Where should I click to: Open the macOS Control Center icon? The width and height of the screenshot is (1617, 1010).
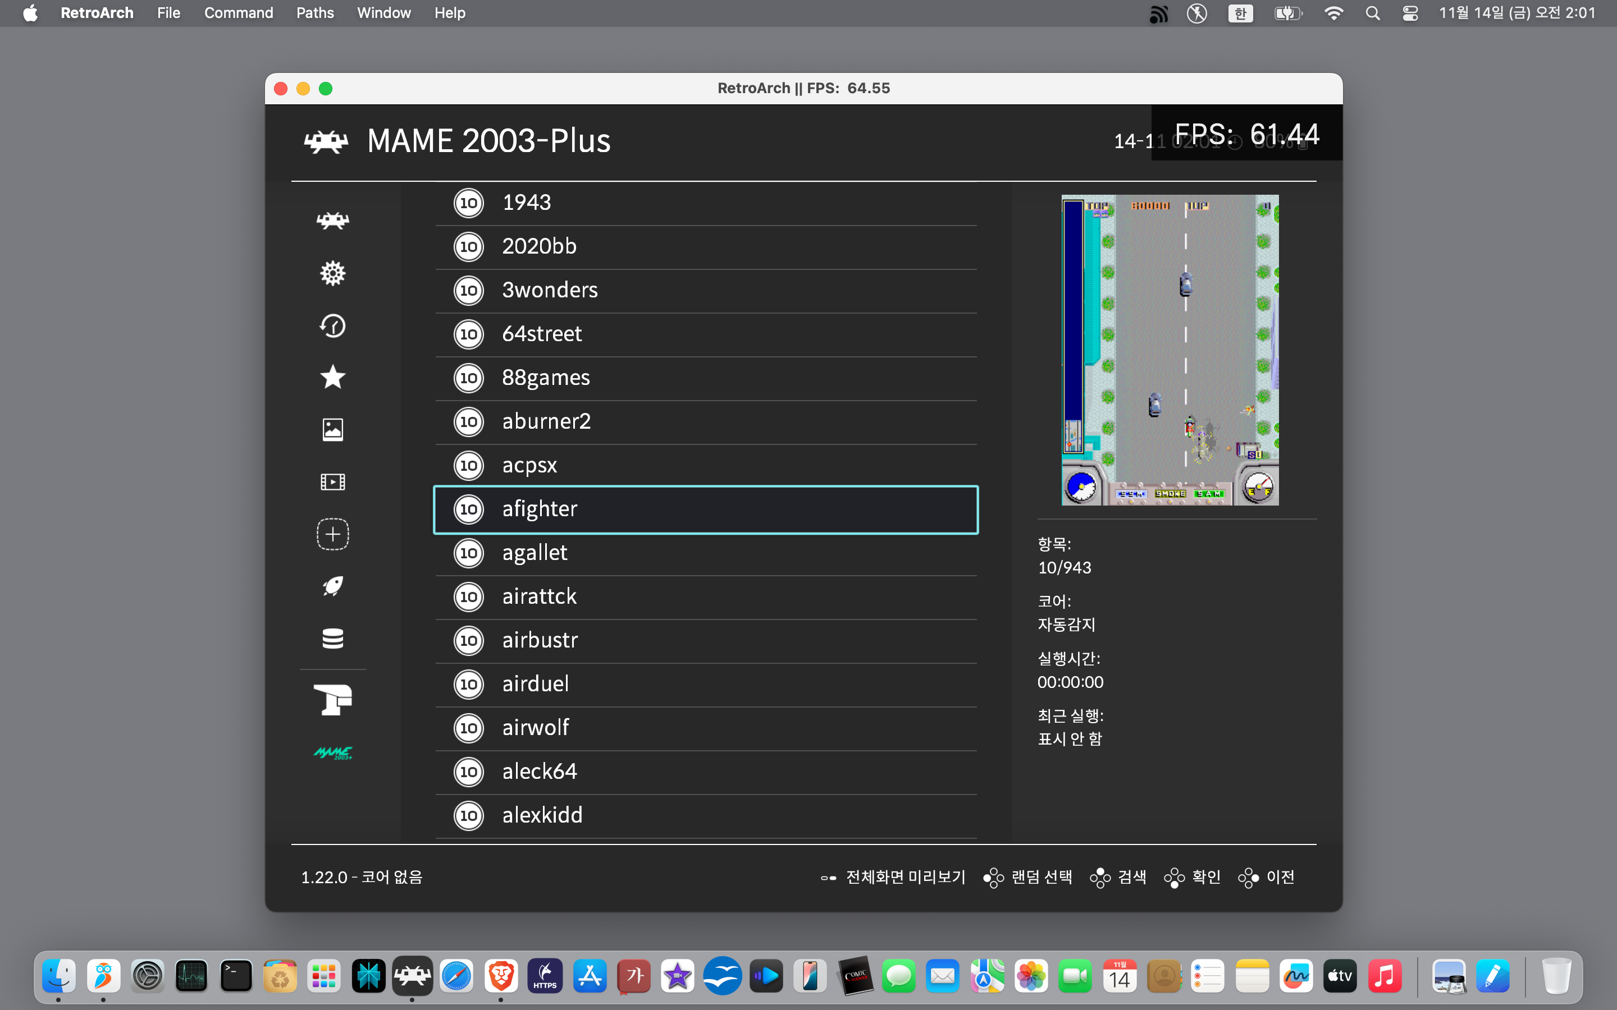point(1410,13)
